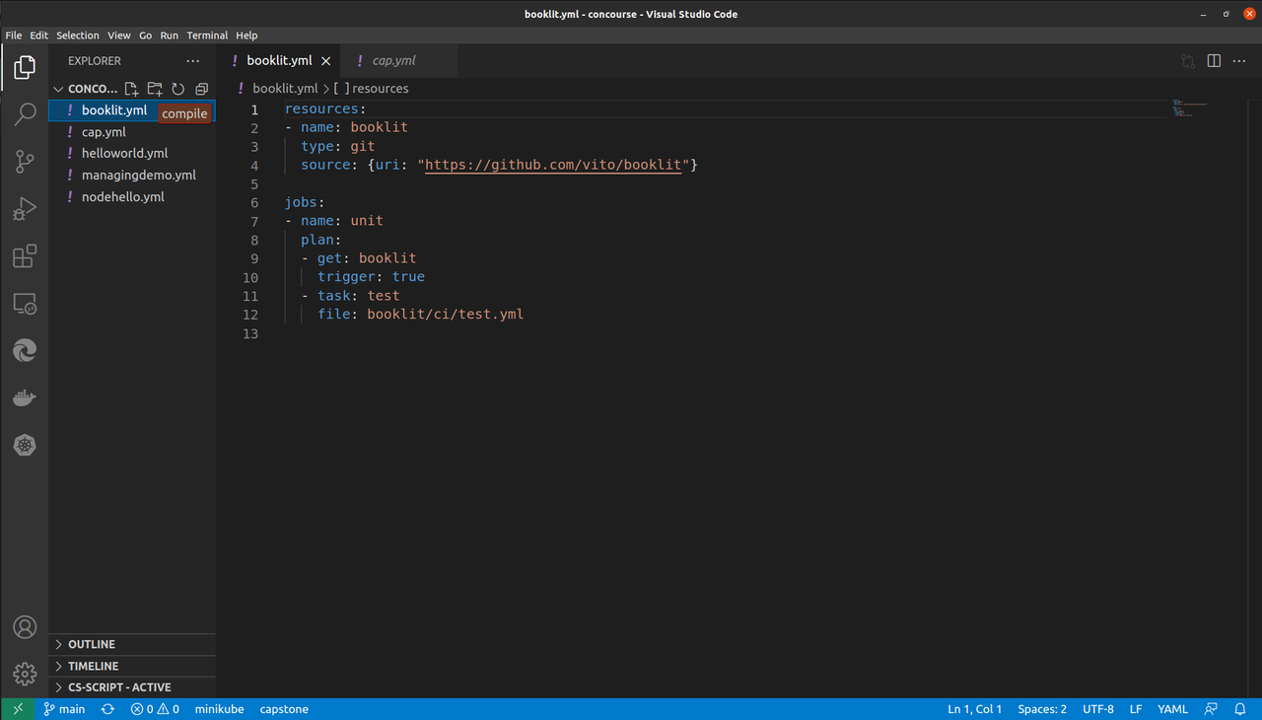
Task: Place cursor on file: booklit/ci/test.yml line
Action: pyautogui.click(x=421, y=315)
